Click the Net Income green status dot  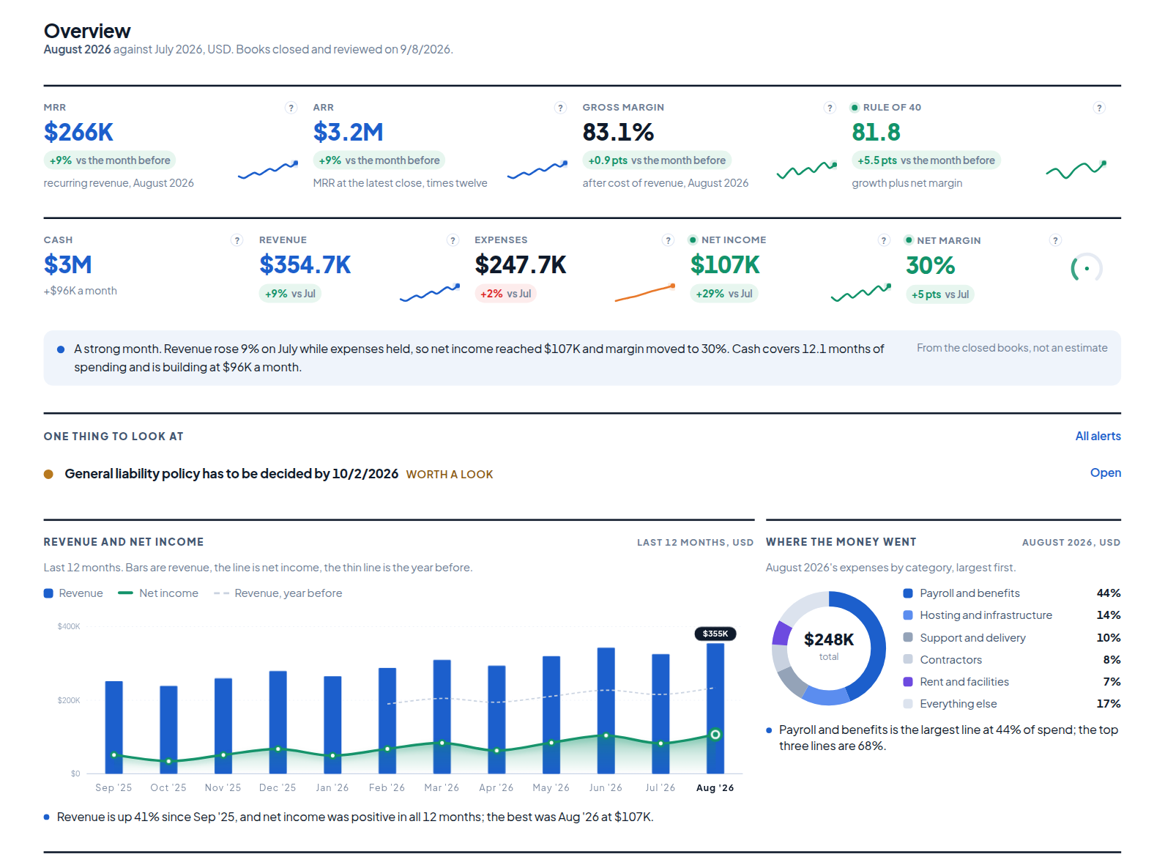point(693,240)
